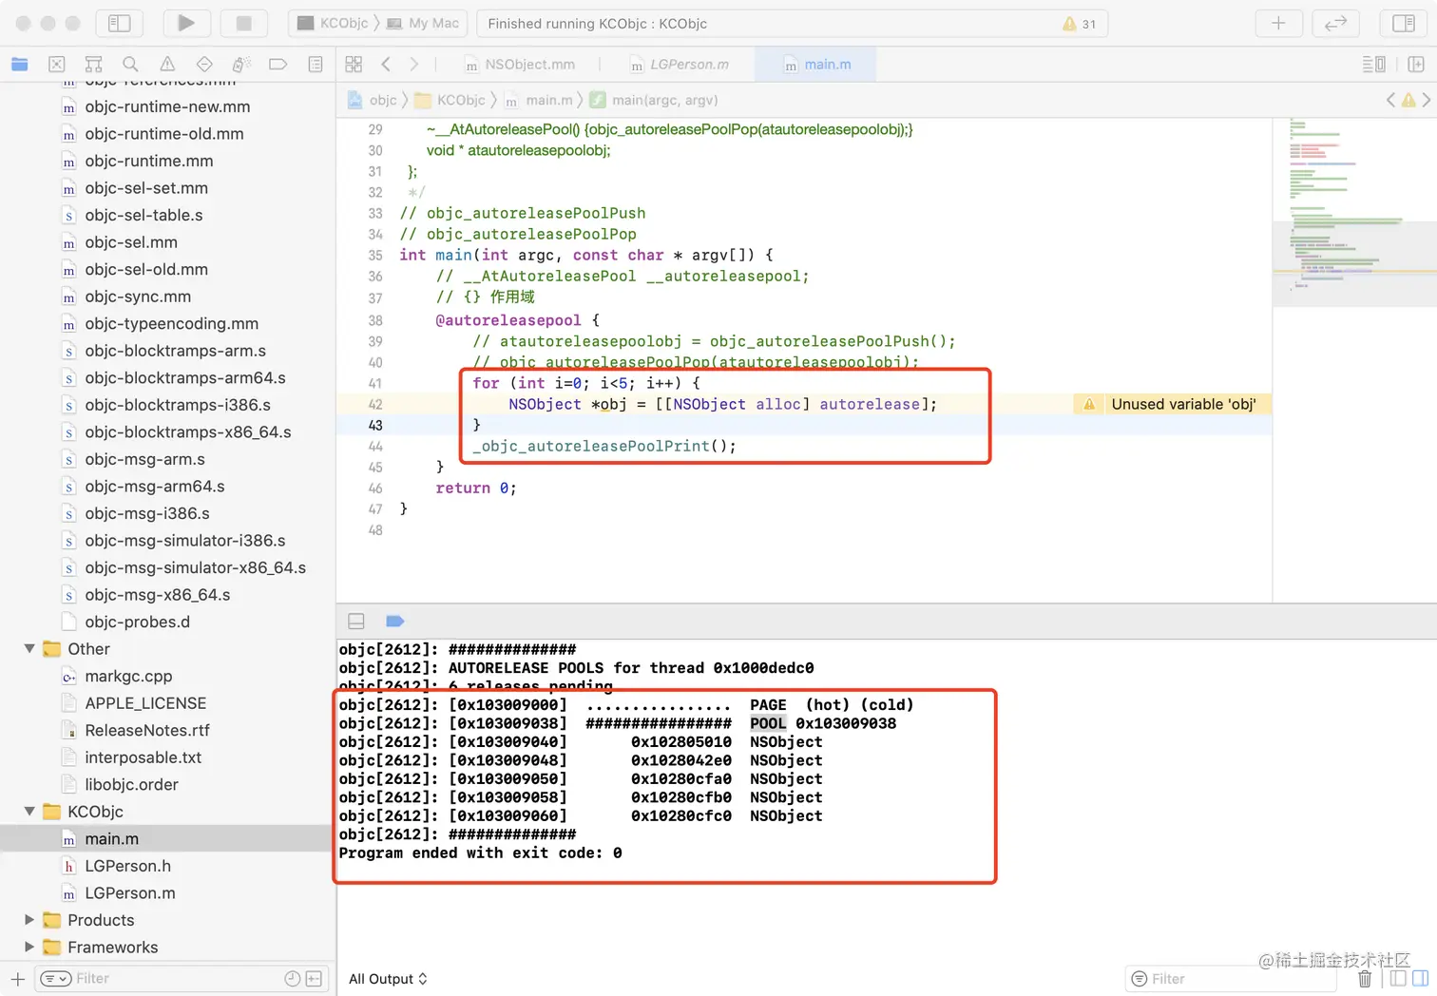Expand the Products folder
Viewport: 1437px width, 996px height.
[x=29, y=920]
